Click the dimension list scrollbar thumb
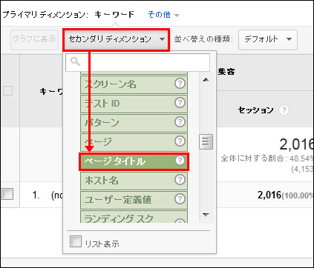The width and height of the screenshot is (314, 268). coord(206,141)
